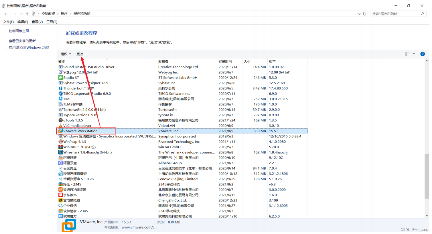Screen dimensions: 432x234
Task: Click the Sound Blaster USB Audio Driver icon
Action: point(60,67)
